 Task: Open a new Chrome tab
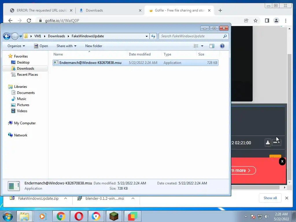tap(220, 10)
